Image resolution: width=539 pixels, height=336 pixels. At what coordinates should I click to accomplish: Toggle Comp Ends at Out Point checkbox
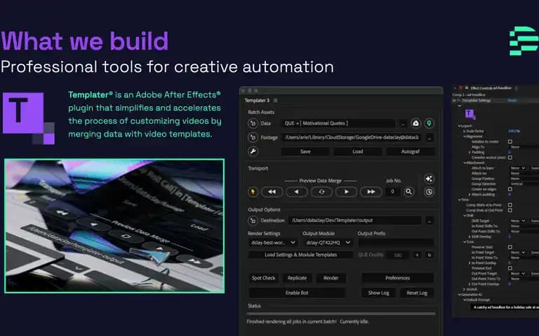[510, 210]
